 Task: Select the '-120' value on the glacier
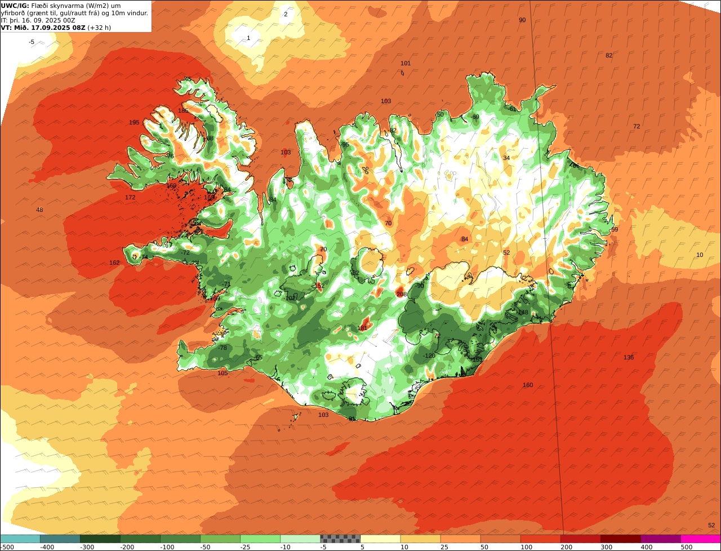429,356
